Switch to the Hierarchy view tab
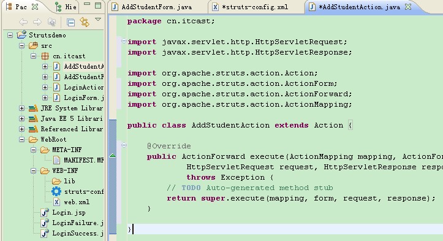 click(66, 7)
